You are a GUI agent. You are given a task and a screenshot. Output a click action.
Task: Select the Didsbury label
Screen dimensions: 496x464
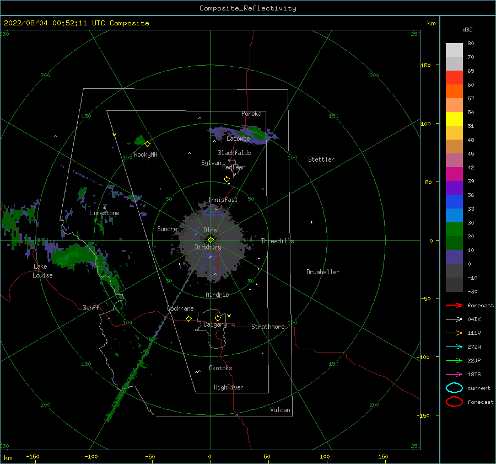tap(208, 247)
